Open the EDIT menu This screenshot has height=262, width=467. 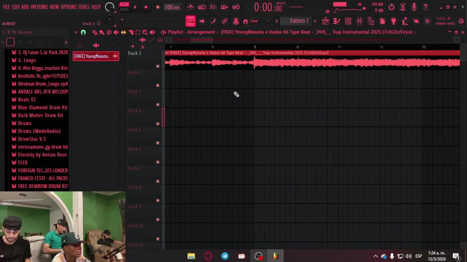(x=16, y=7)
